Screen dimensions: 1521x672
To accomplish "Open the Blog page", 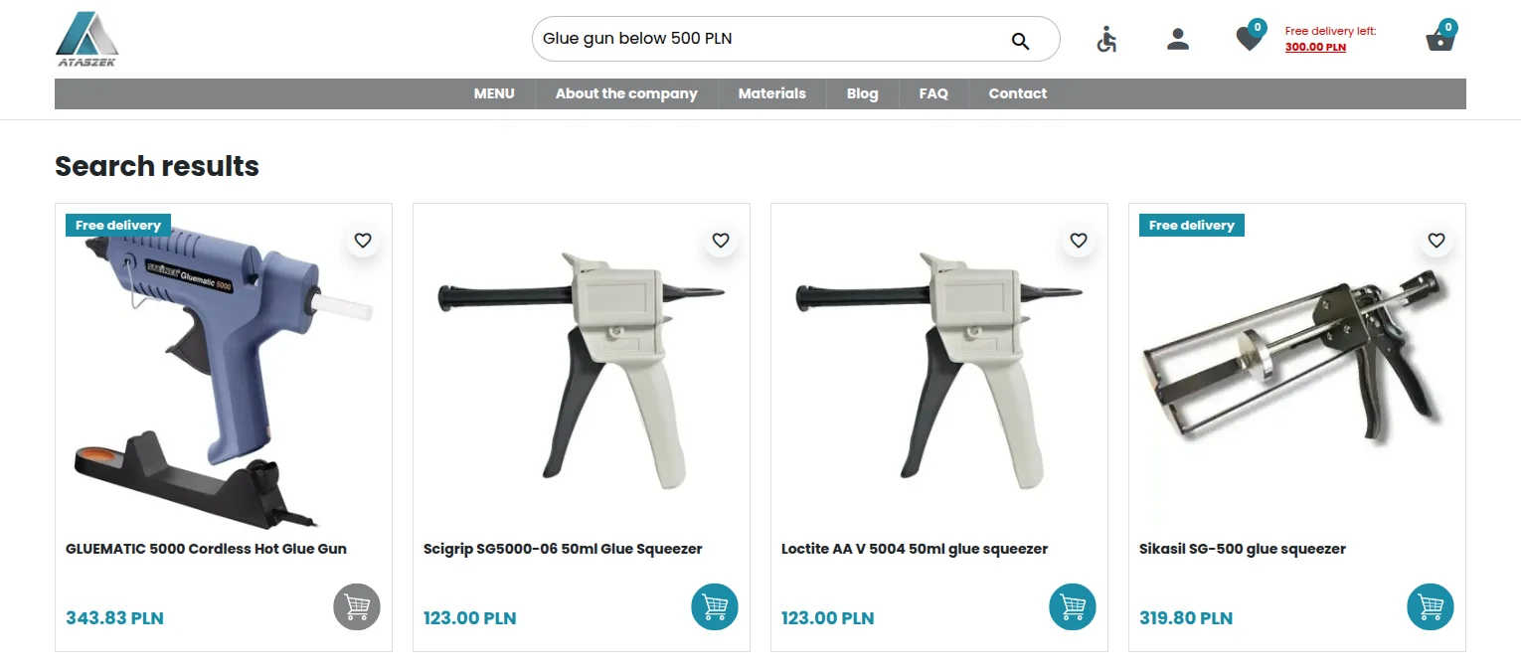I will [x=862, y=93].
